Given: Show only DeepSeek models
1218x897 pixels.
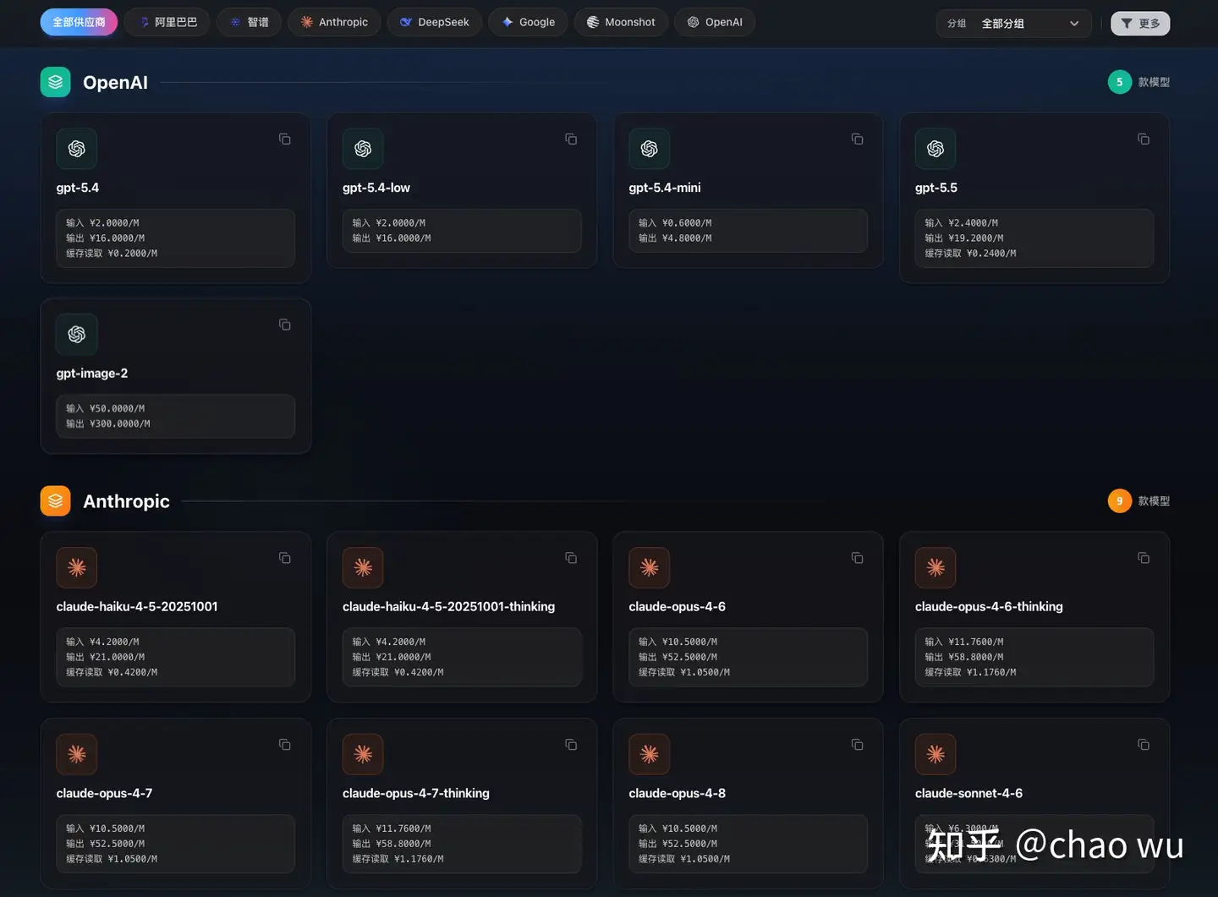Looking at the screenshot, I should pos(435,22).
